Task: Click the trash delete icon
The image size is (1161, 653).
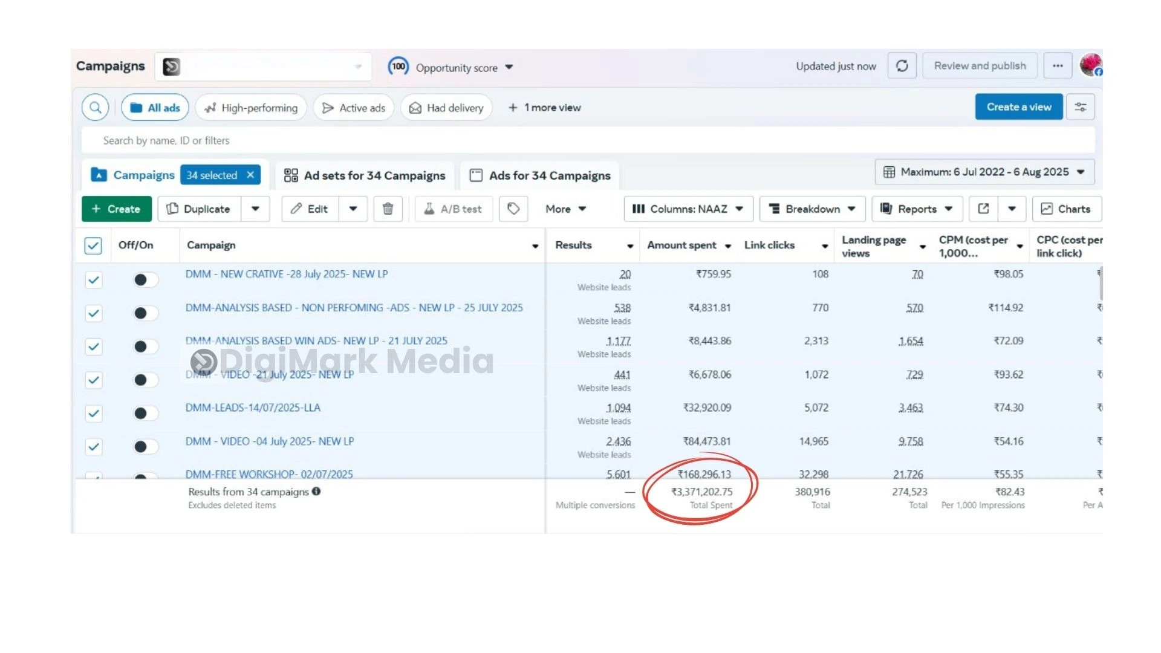Action: click(388, 209)
